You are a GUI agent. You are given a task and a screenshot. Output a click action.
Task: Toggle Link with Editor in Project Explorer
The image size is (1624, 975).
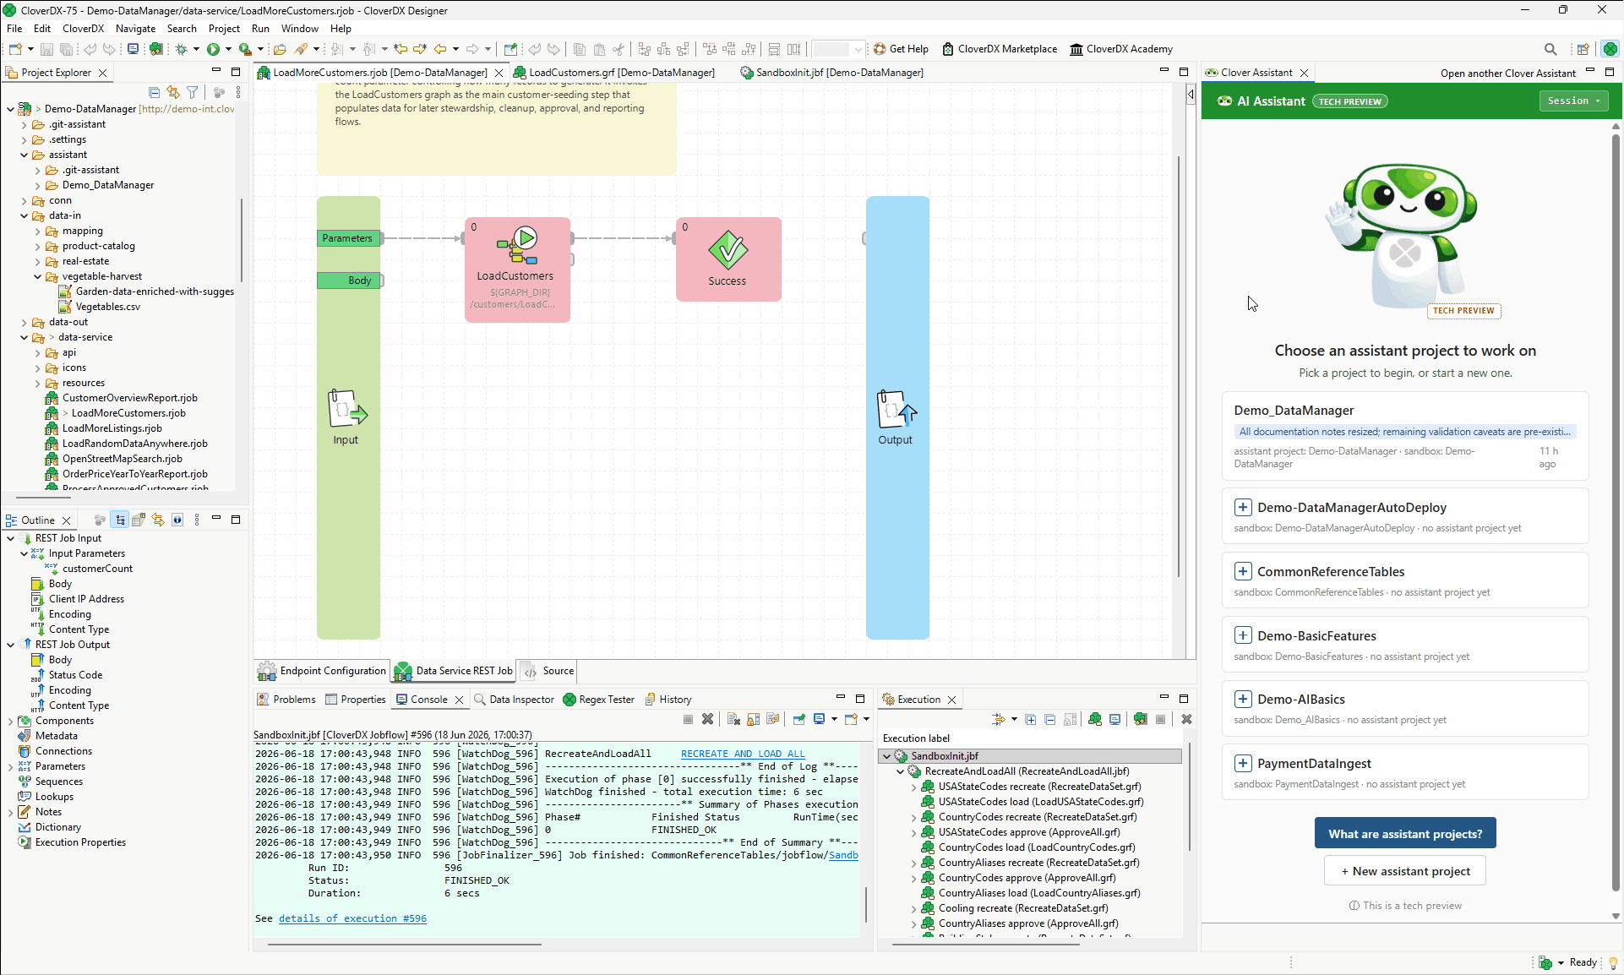click(173, 92)
